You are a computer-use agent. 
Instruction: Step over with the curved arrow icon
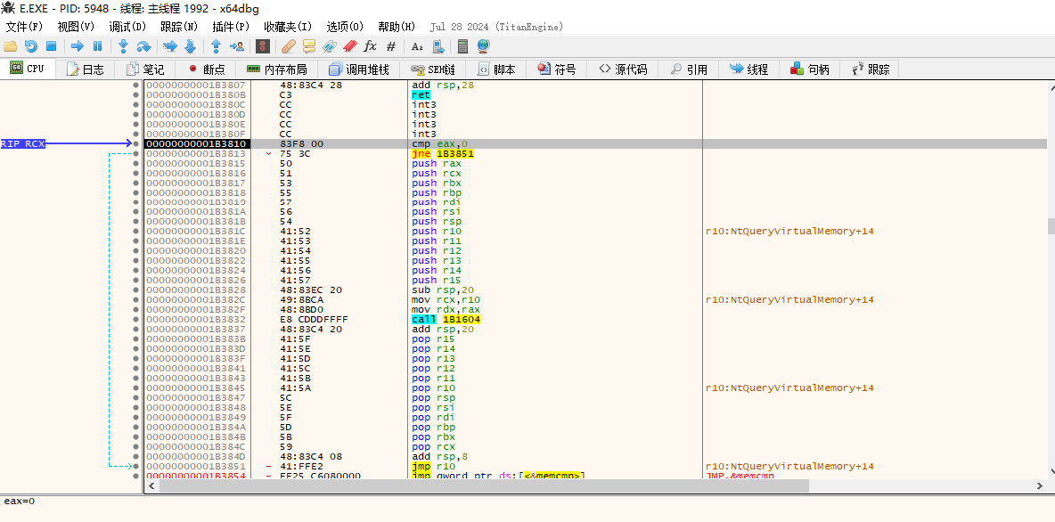tap(144, 46)
